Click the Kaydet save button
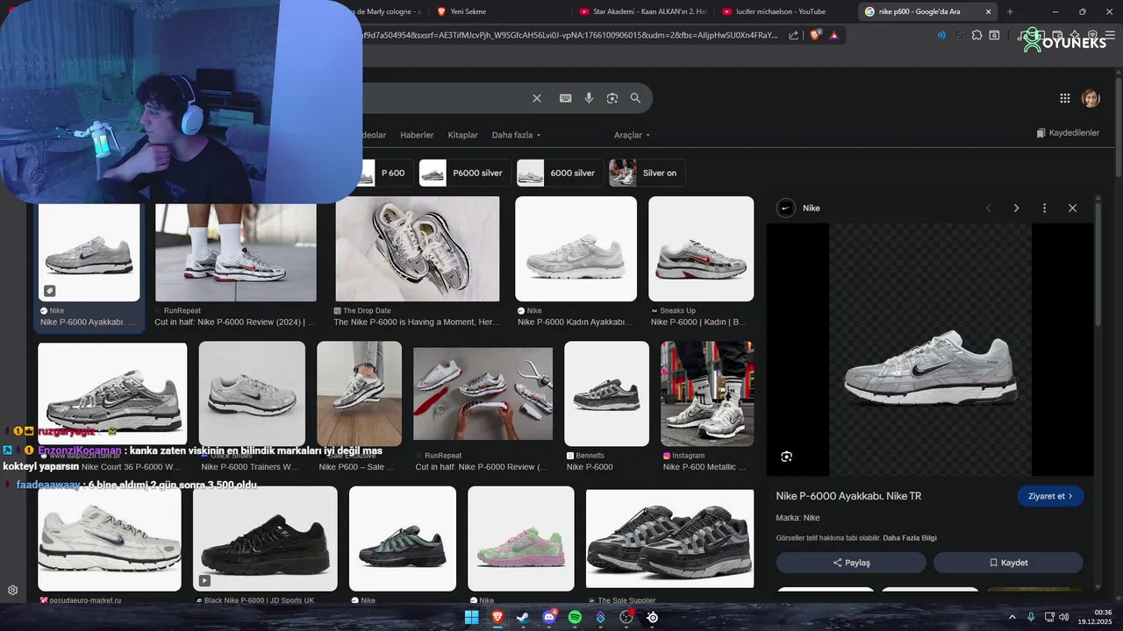Screen dimensions: 1123x631 coord(1008,563)
